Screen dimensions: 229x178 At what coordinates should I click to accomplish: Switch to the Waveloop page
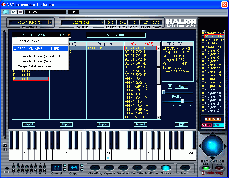pyautogui.click(x=123, y=168)
